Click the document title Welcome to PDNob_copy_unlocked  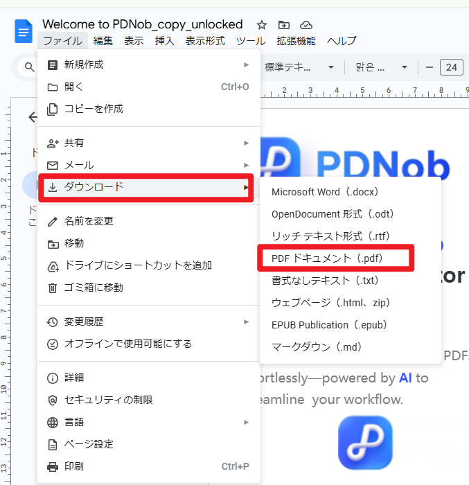143,24
